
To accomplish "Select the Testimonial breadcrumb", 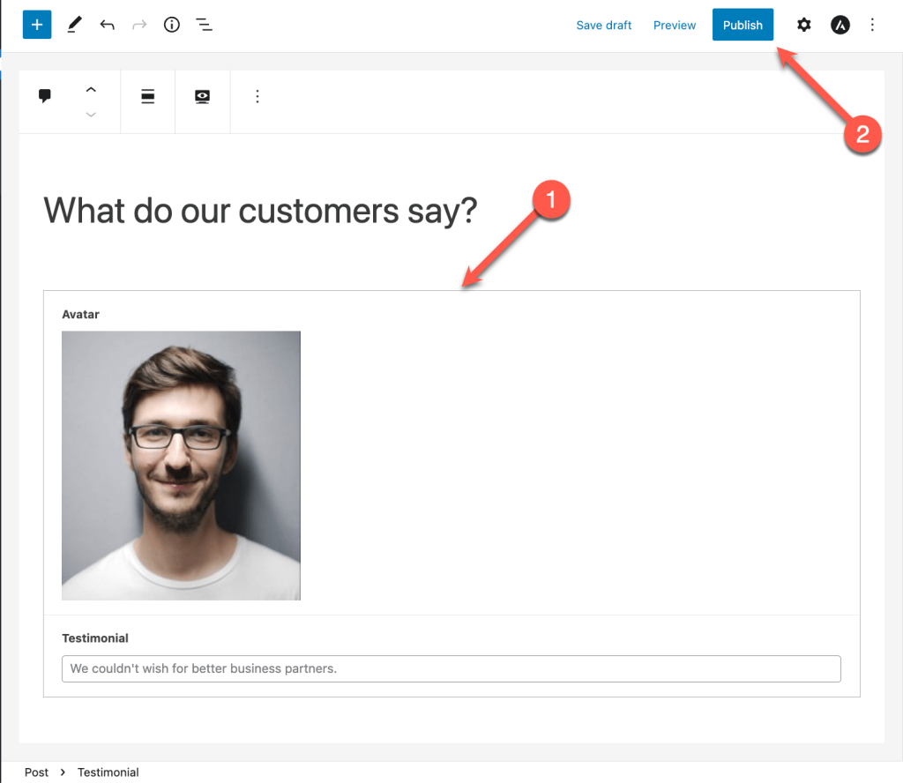I will 108,772.
